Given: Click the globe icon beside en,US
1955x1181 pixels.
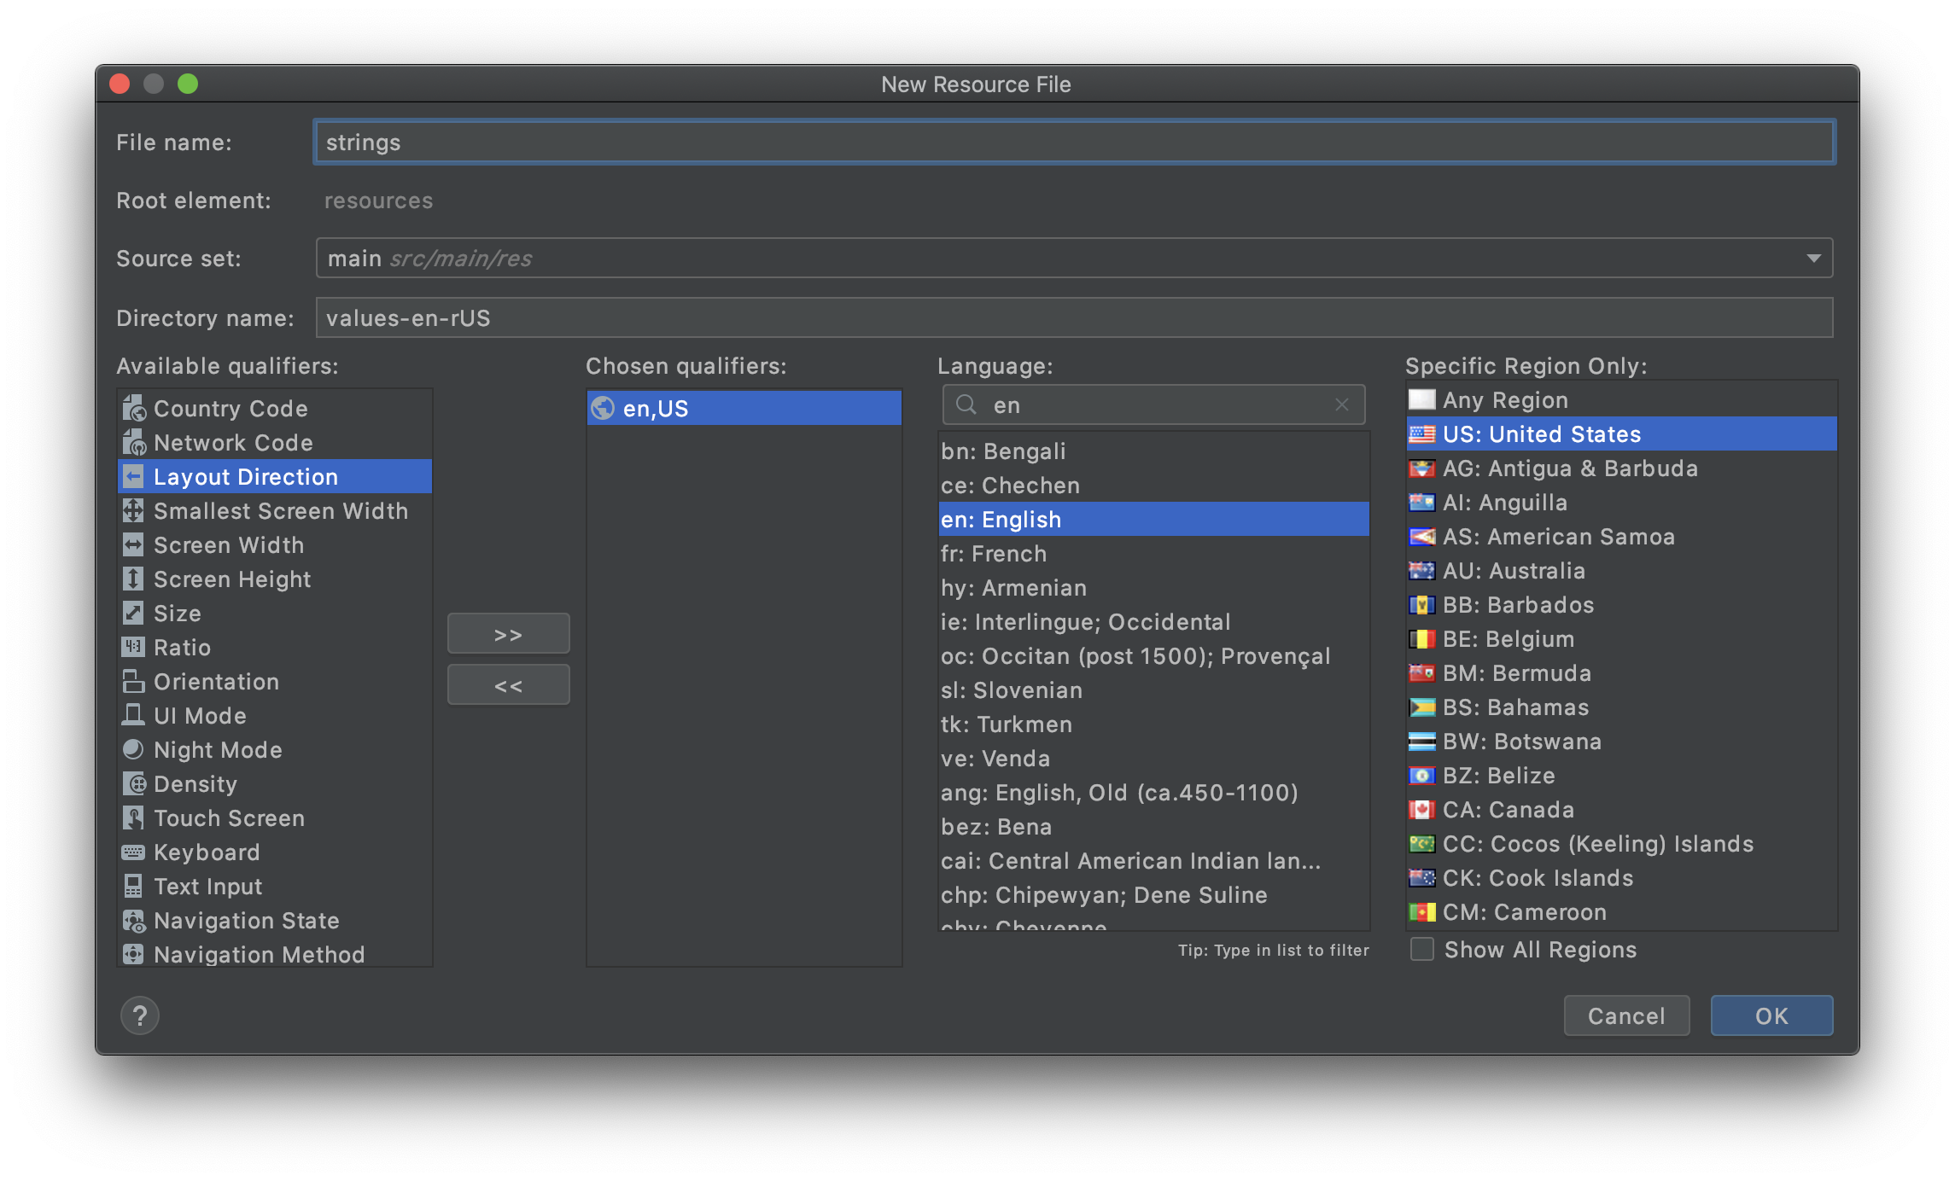Looking at the screenshot, I should [603, 408].
